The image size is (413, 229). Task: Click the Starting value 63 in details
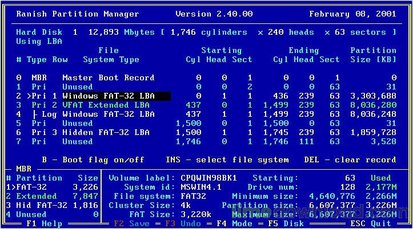(350, 178)
